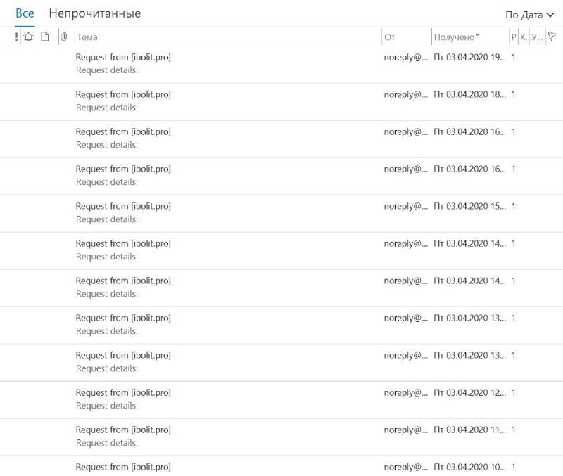Sort by Р size column header
This screenshot has height=476, width=563.
tap(514, 37)
